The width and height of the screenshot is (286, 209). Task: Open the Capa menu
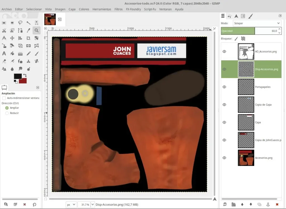[x=72, y=9]
